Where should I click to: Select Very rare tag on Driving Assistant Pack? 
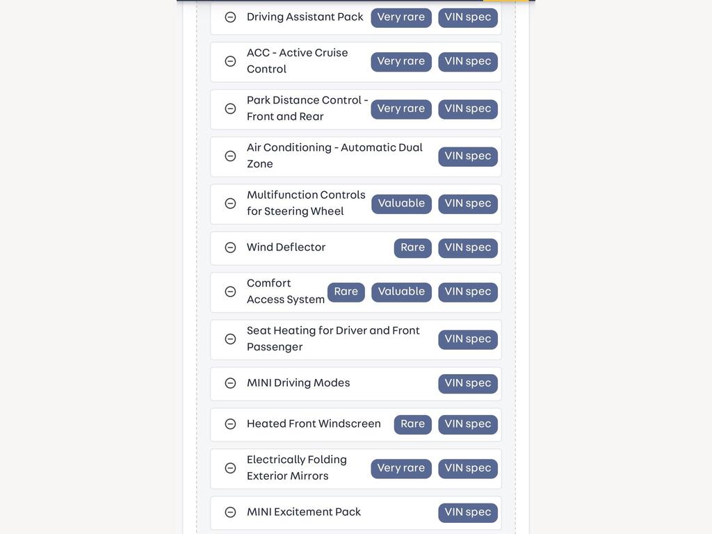[x=401, y=17]
